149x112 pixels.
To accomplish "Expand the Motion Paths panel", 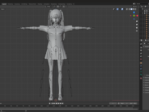I will (x=146, y=85).
